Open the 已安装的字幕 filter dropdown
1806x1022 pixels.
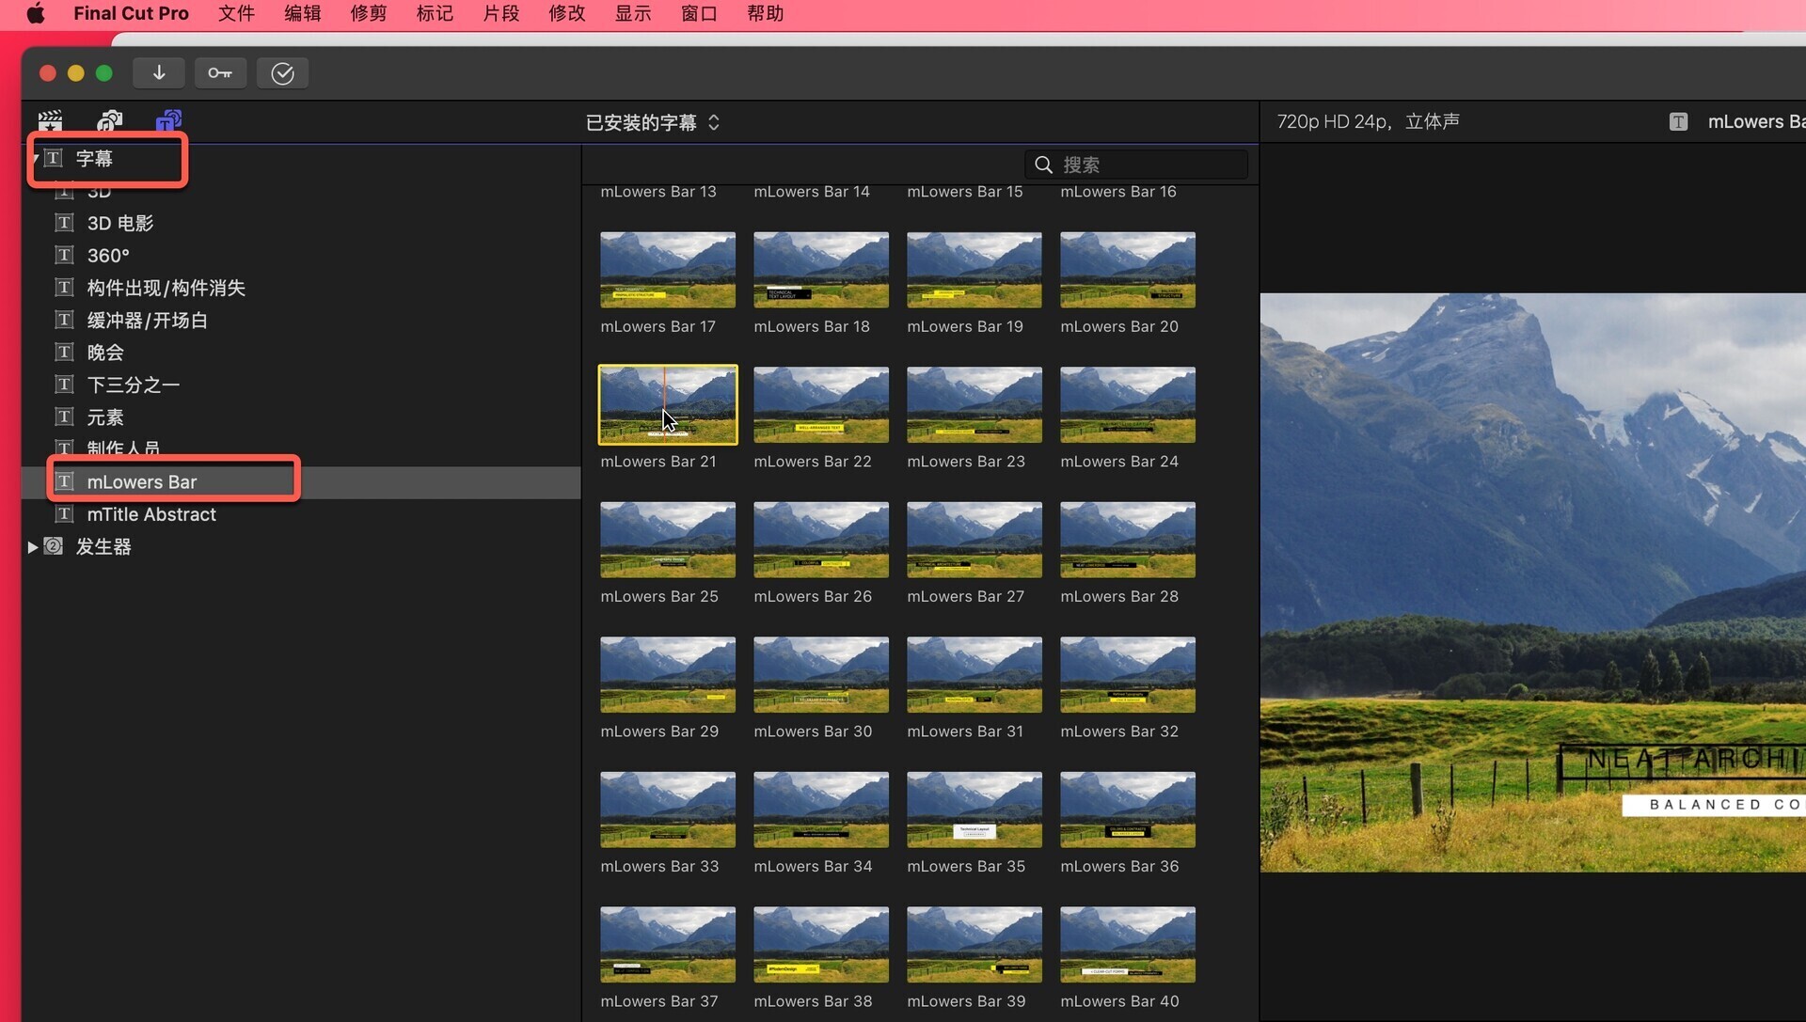(652, 122)
